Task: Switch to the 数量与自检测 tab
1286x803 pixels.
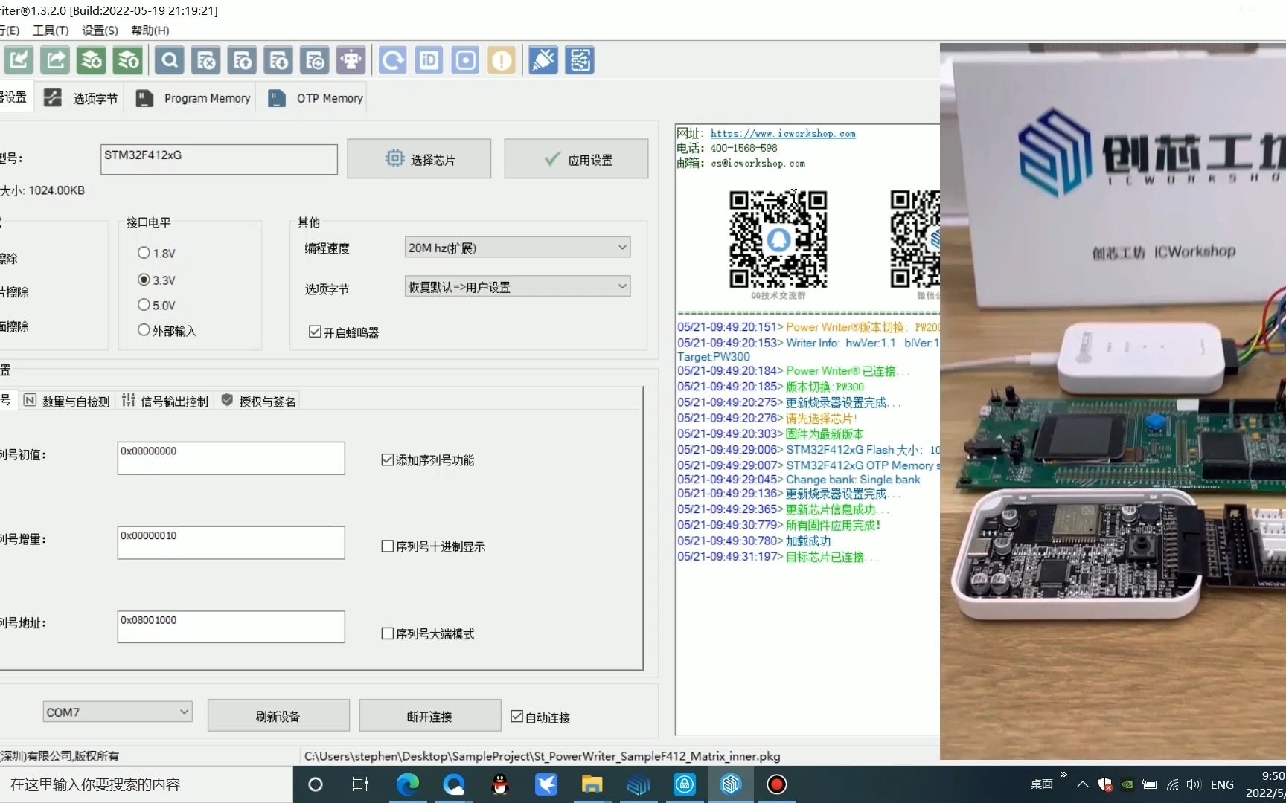Action: click(67, 401)
